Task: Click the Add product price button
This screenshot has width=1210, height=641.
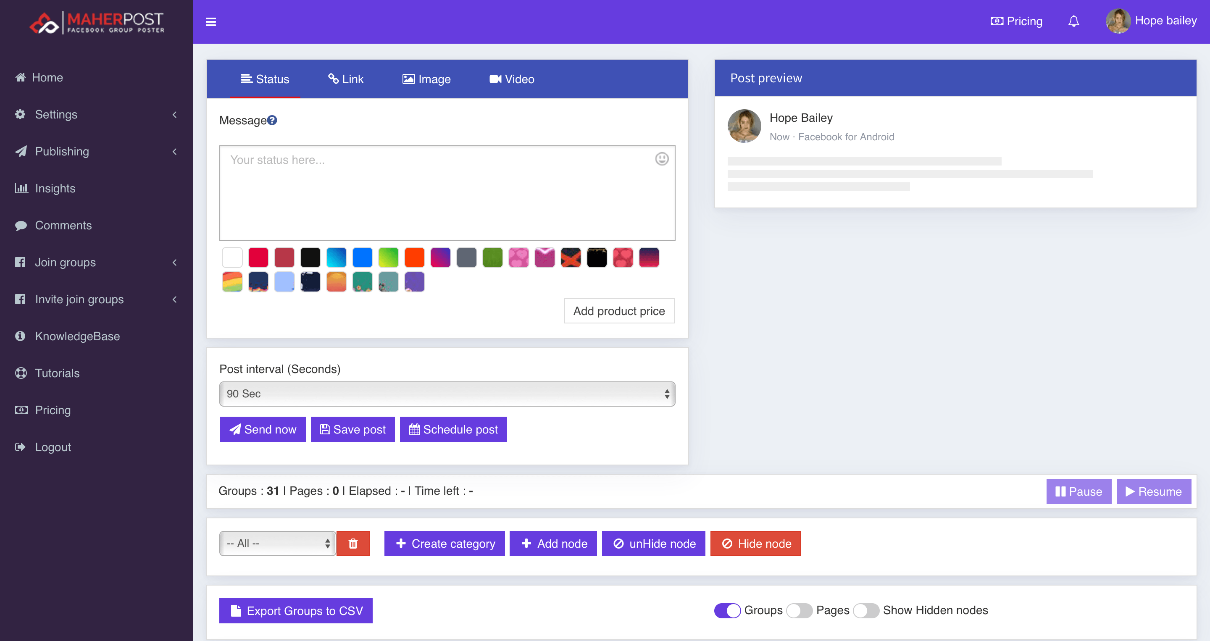Action: click(618, 310)
